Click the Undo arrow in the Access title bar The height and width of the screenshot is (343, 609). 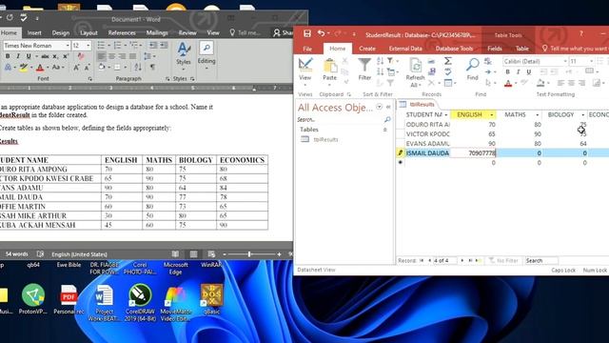point(321,34)
